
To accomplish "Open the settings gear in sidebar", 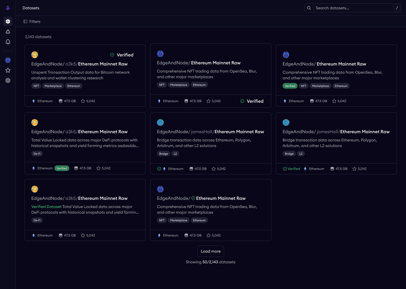I will point(8,80).
